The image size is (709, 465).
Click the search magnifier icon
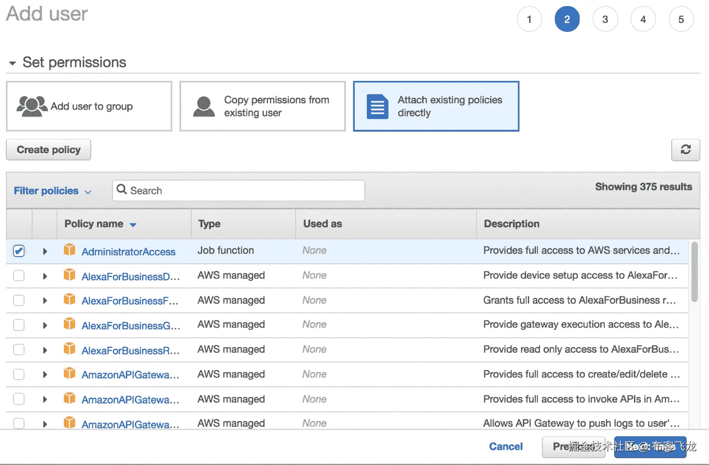(121, 190)
